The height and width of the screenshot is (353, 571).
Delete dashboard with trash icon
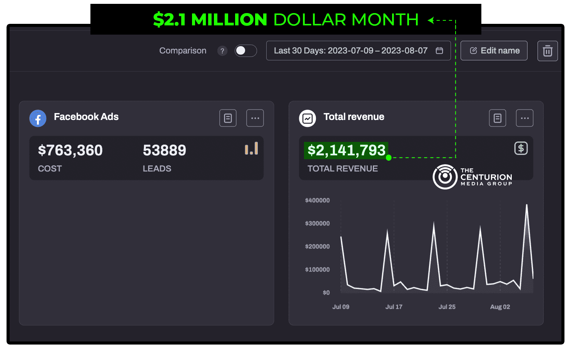click(x=548, y=51)
